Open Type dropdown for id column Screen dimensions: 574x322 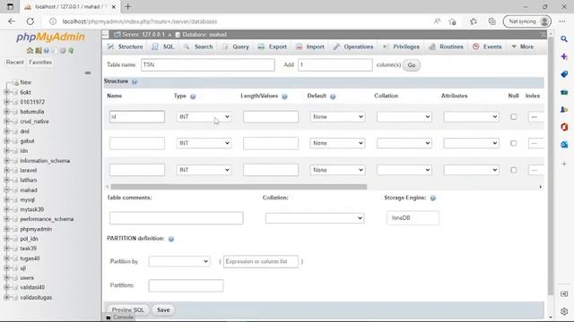(x=204, y=117)
